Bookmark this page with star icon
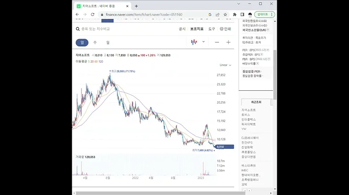 tap(225, 14)
